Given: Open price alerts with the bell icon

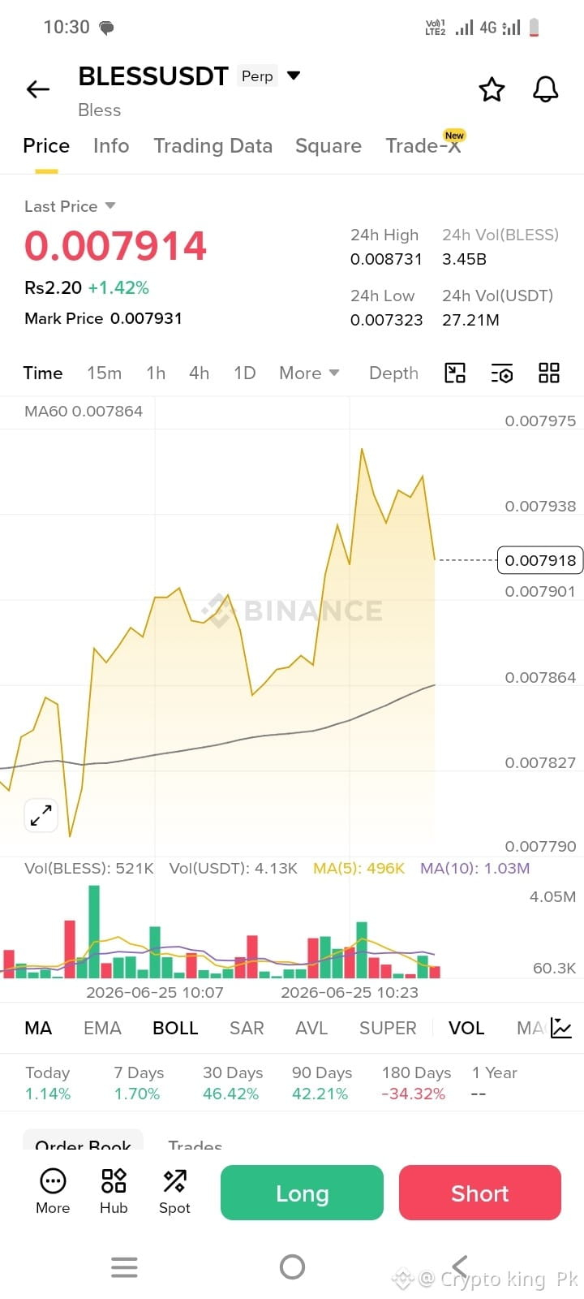Looking at the screenshot, I should point(545,89).
